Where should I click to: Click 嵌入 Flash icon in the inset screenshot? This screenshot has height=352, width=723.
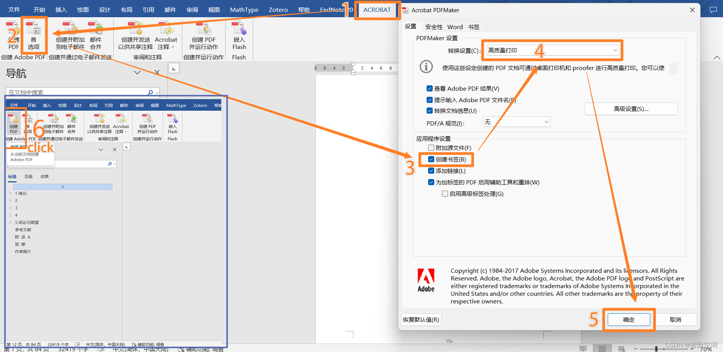[x=172, y=123]
